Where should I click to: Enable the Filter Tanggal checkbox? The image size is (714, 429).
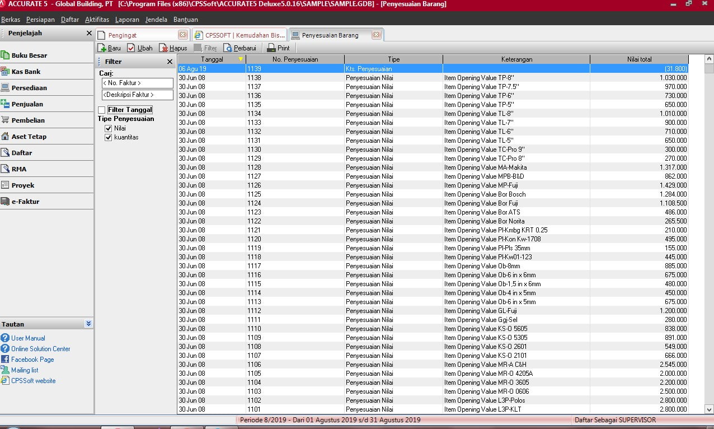click(101, 110)
